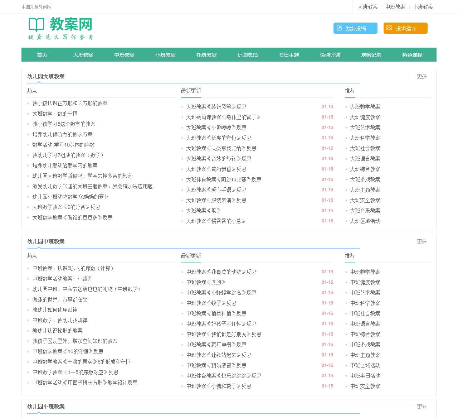Open 中班数学活动教案：小裁判
The image size is (458, 418).
point(62,279)
